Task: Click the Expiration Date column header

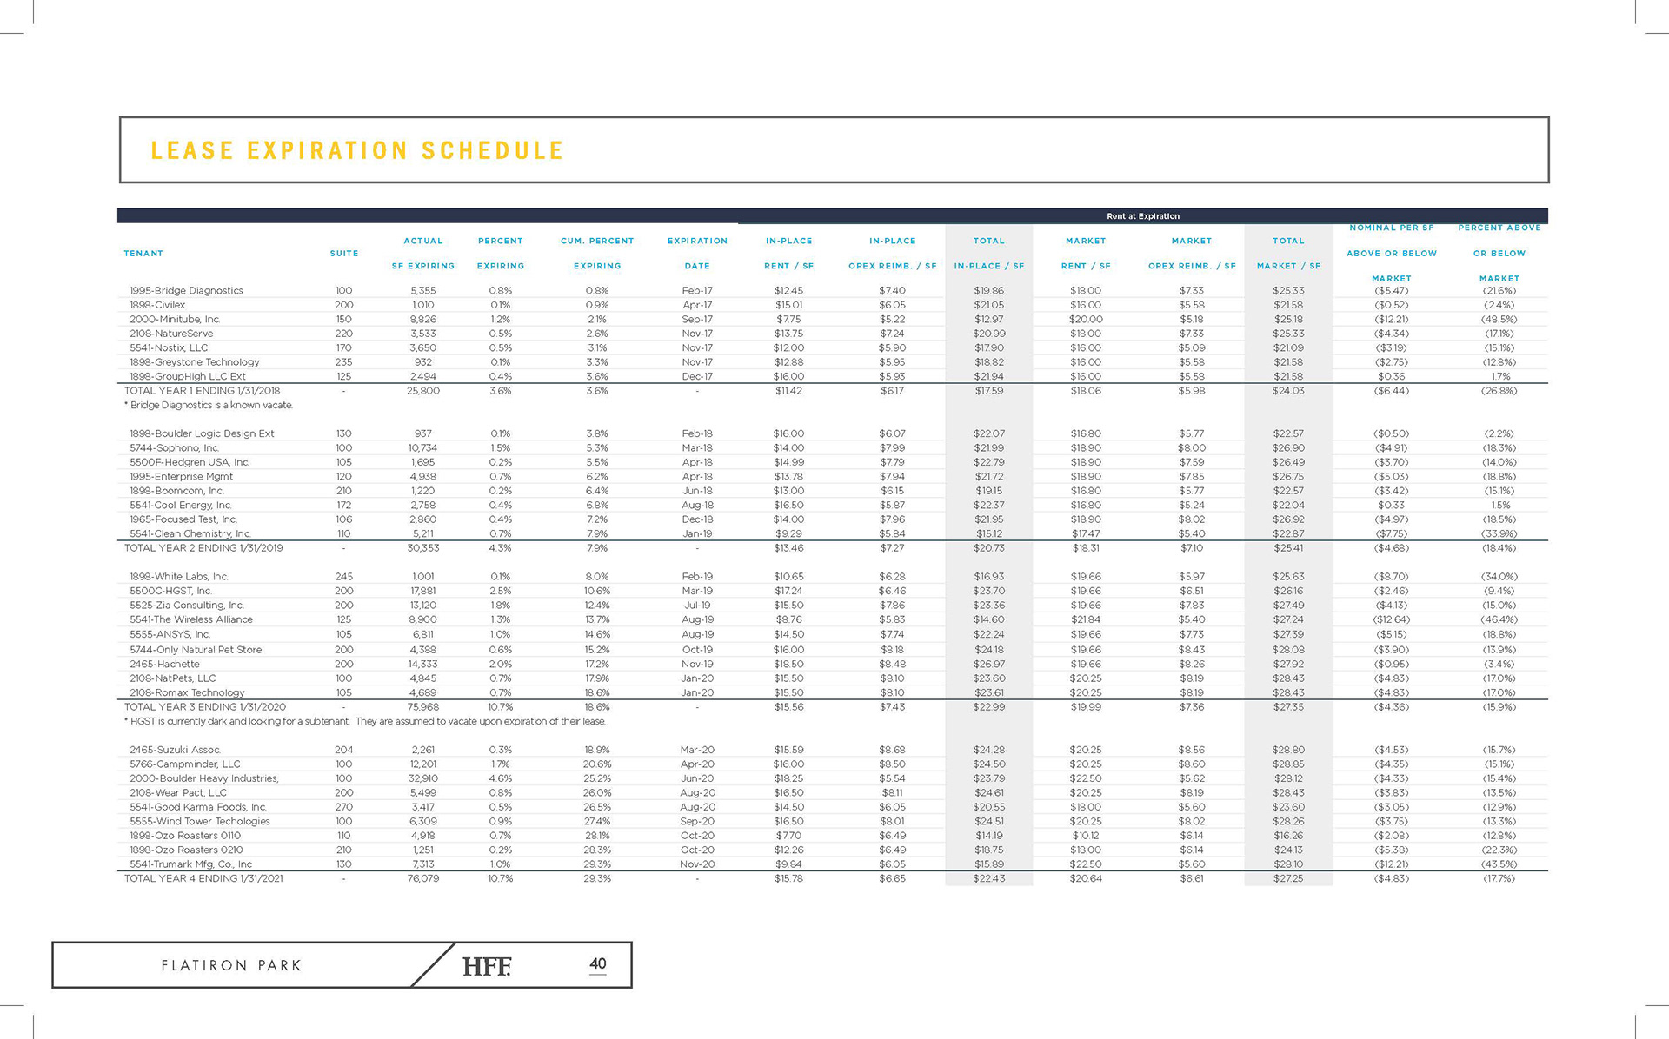Action: 697,253
